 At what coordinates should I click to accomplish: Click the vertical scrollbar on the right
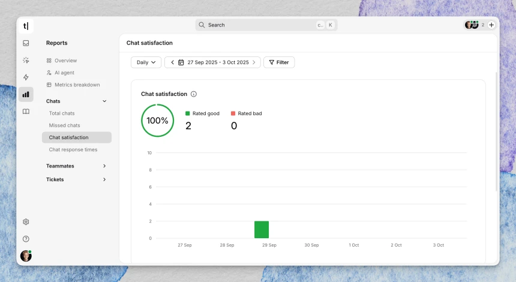pos(497,131)
